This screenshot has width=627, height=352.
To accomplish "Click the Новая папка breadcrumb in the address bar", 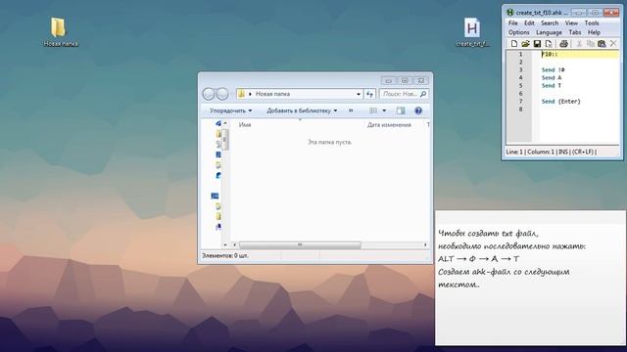I will pos(272,94).
